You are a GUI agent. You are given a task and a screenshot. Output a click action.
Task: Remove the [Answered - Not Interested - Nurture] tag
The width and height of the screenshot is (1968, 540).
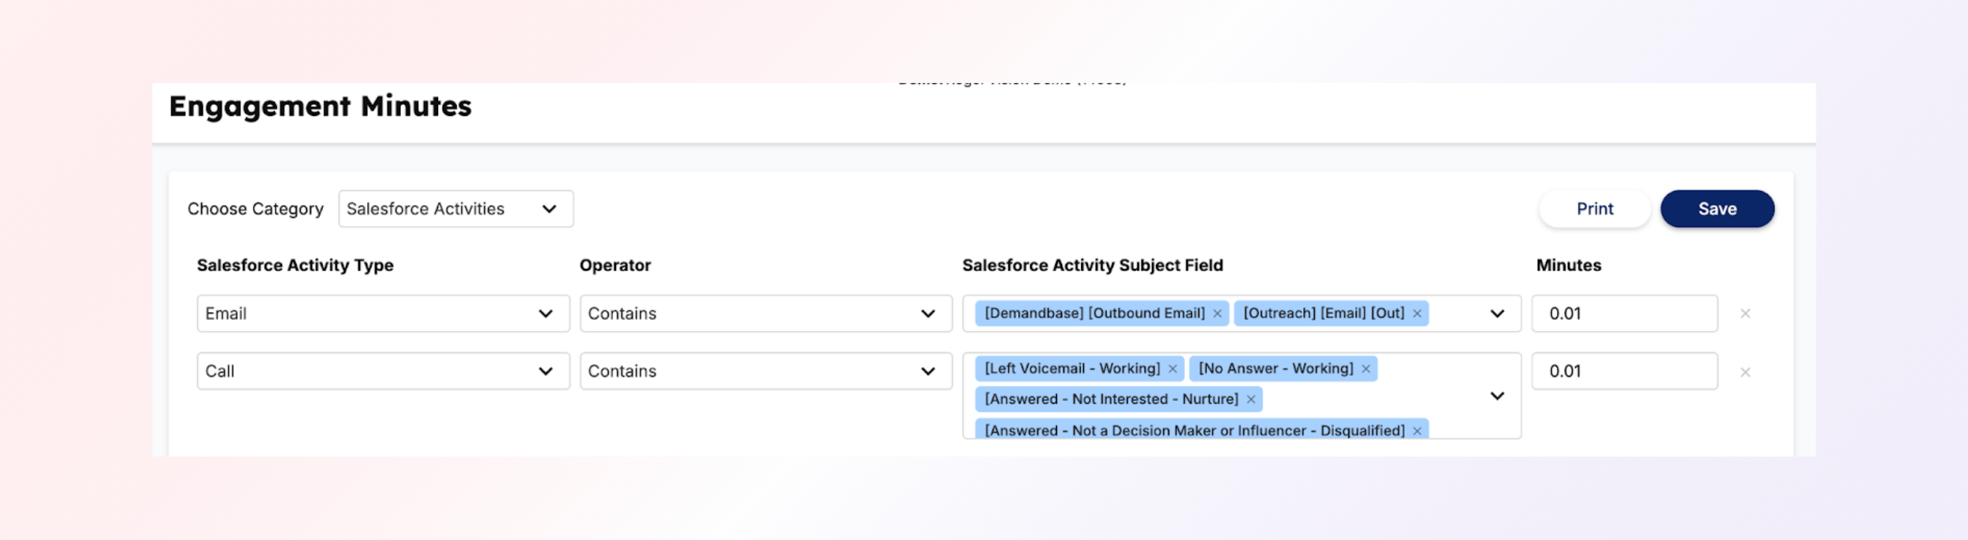pyautogui.click(x=1251, y=399)
